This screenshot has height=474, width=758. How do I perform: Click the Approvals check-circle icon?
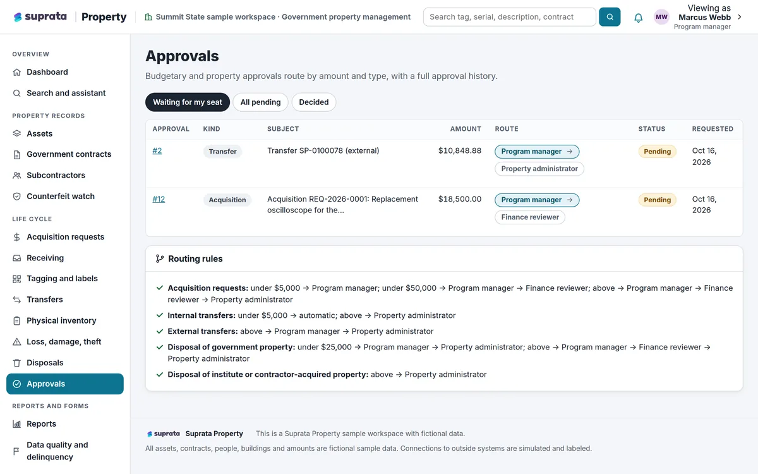coord(17,384)
